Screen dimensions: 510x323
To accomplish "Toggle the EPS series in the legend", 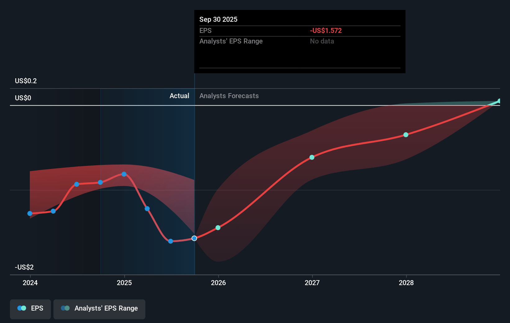I will coord(30,309).
